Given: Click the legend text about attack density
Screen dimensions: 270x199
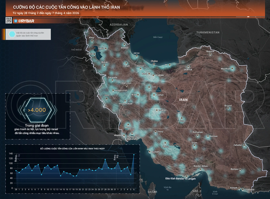Looking at the screenshot, I should click(x=30, y=34).
